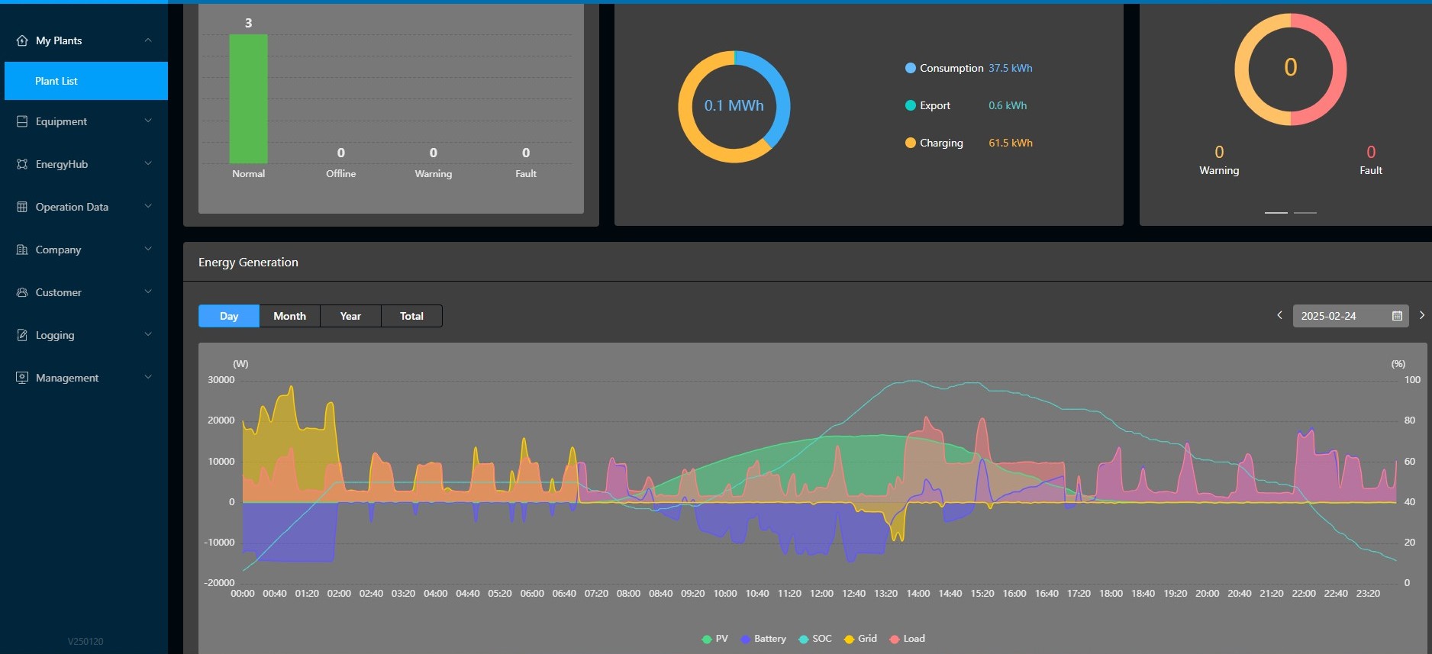The height and width of the screenshot is (654, 1432).
Task: Switch to the Month tab
Action: [x=289, y=316]
